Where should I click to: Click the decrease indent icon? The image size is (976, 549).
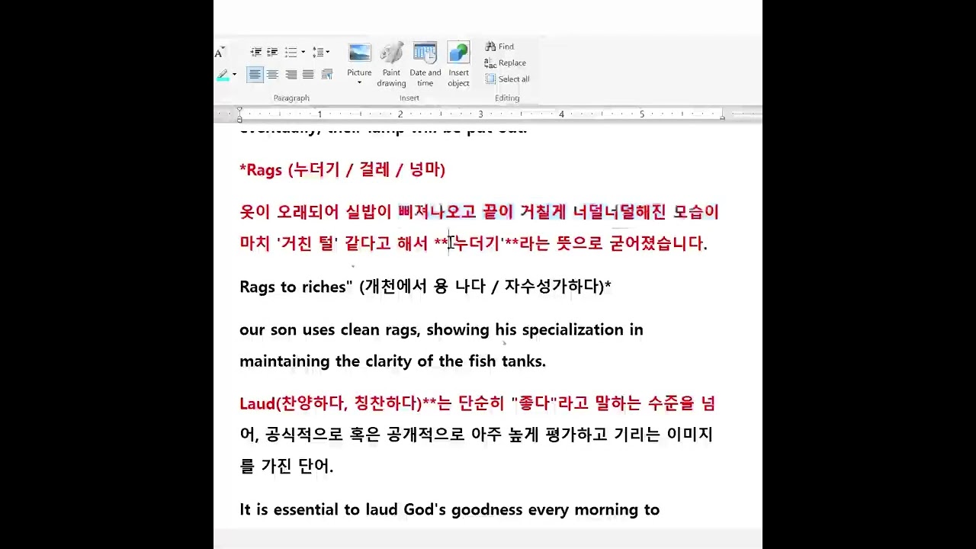coord(255,53)
